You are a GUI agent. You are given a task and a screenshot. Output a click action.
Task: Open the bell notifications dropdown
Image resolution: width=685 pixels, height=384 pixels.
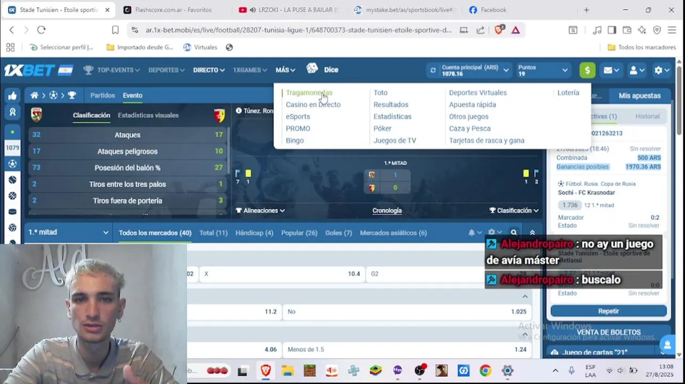[x=474, y=233]
